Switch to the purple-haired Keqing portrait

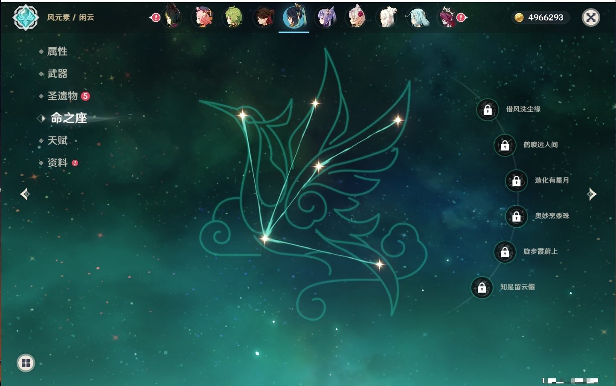pos(325,17)
